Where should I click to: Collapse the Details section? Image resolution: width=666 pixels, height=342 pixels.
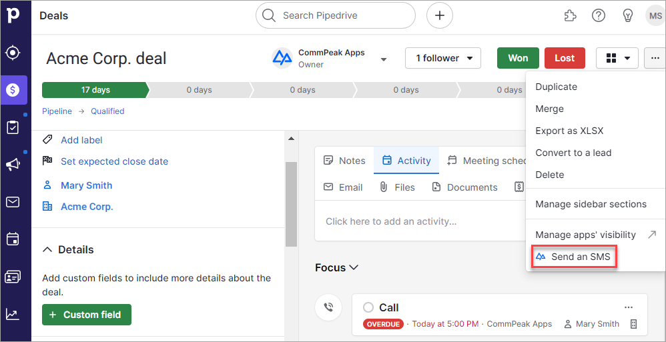(x=48, y=249)
